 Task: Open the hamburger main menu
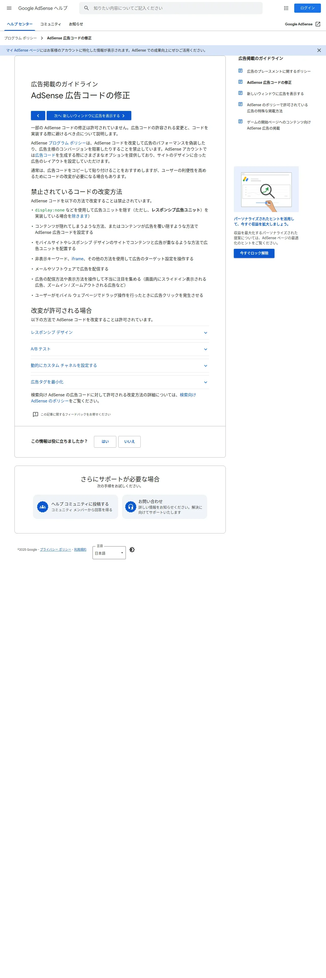click(9, 8)
